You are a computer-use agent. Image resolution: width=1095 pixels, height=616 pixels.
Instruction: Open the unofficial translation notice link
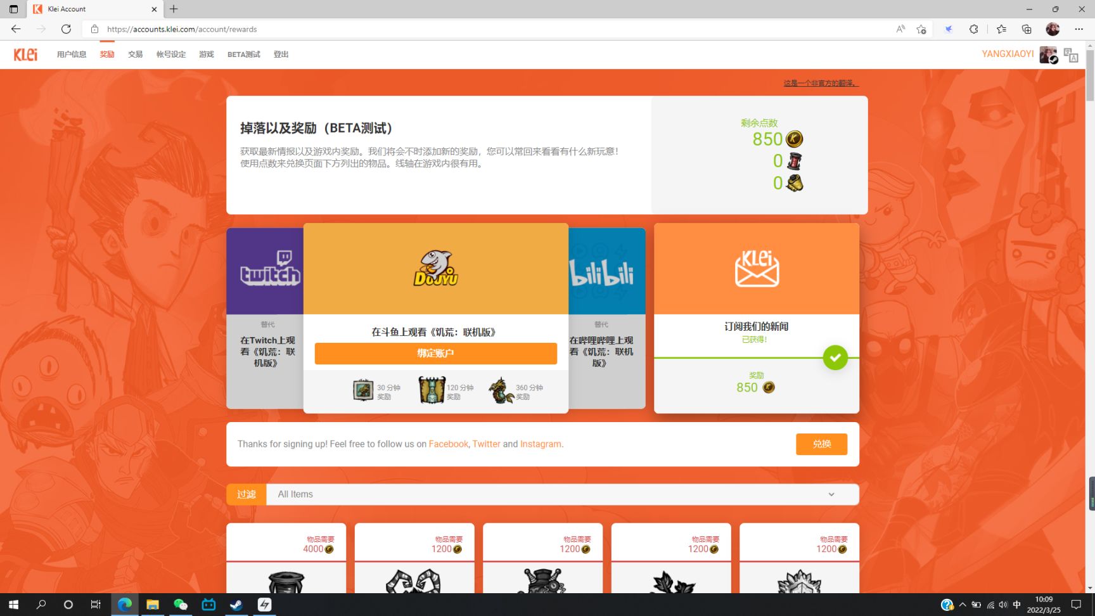click(x=821, y=83)
